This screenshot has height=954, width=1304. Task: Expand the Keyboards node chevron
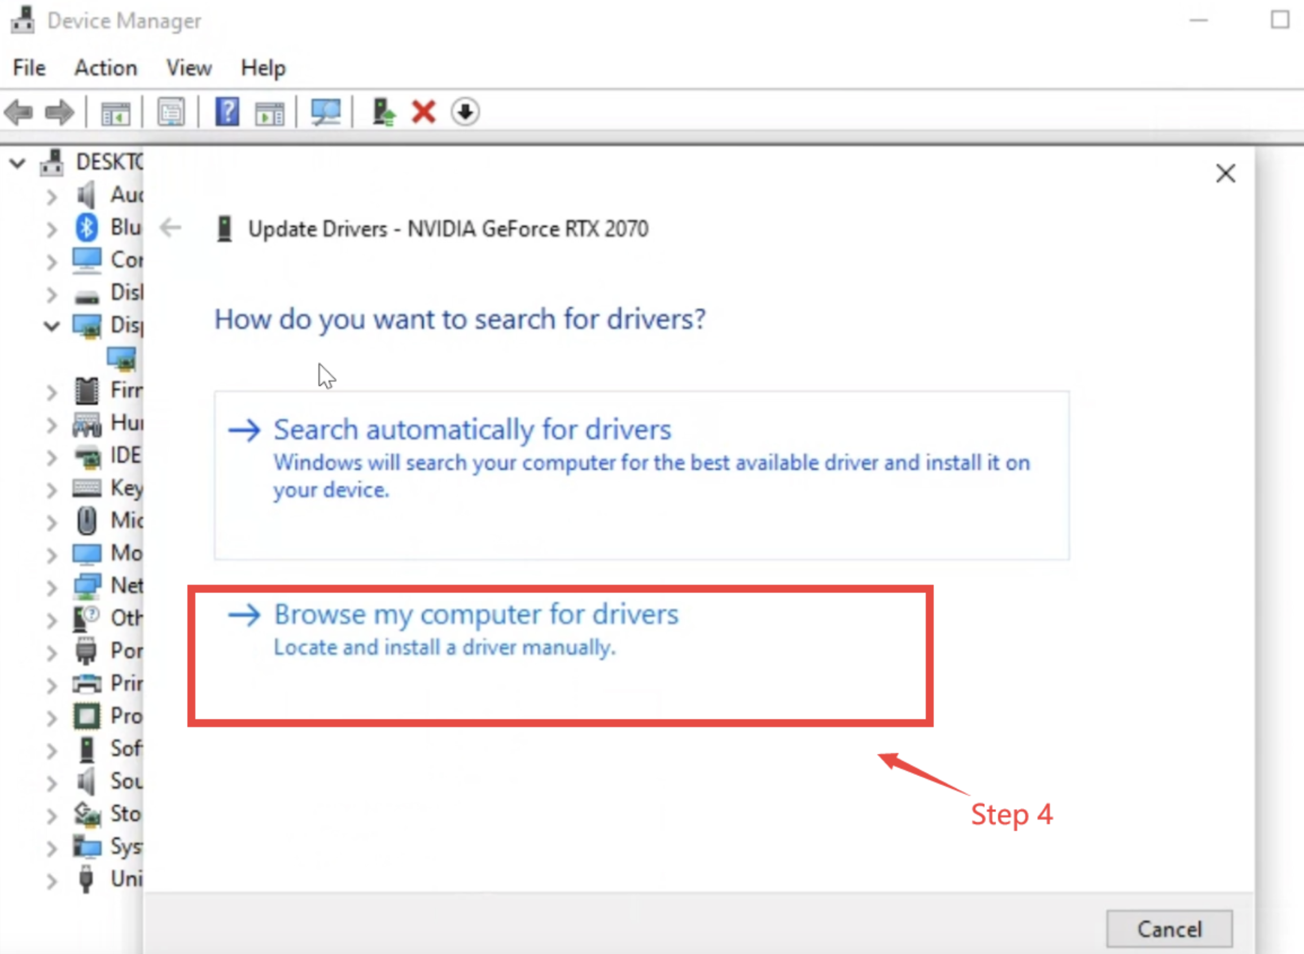tap(52, 491)
